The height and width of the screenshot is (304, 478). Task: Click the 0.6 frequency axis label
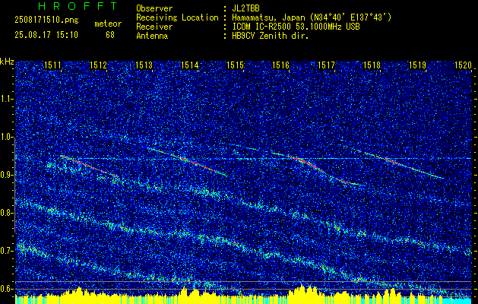[x=6, y=289]
